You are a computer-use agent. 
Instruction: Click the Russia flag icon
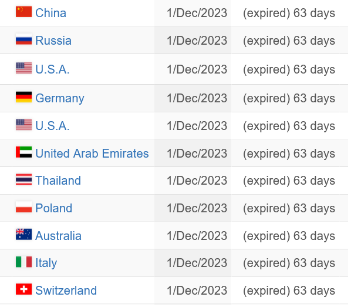(x=23, y=39)
